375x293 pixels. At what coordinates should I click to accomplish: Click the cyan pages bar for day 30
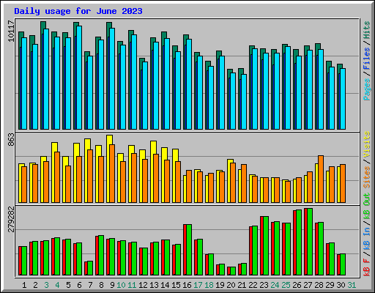point(343,99)
